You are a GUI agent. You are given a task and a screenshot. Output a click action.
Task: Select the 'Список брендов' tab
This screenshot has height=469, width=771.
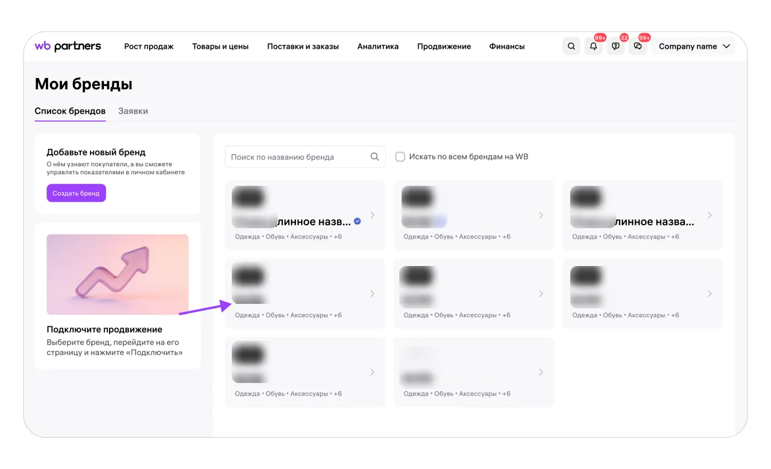pos(70,111)
